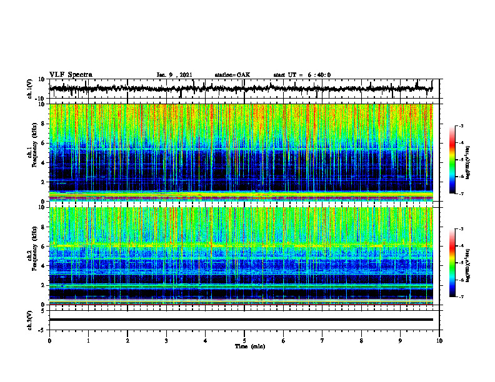495x382 pixels.
Task: Click the ch.2 colorbar log(PSD) label
Action: click(468, 265)
